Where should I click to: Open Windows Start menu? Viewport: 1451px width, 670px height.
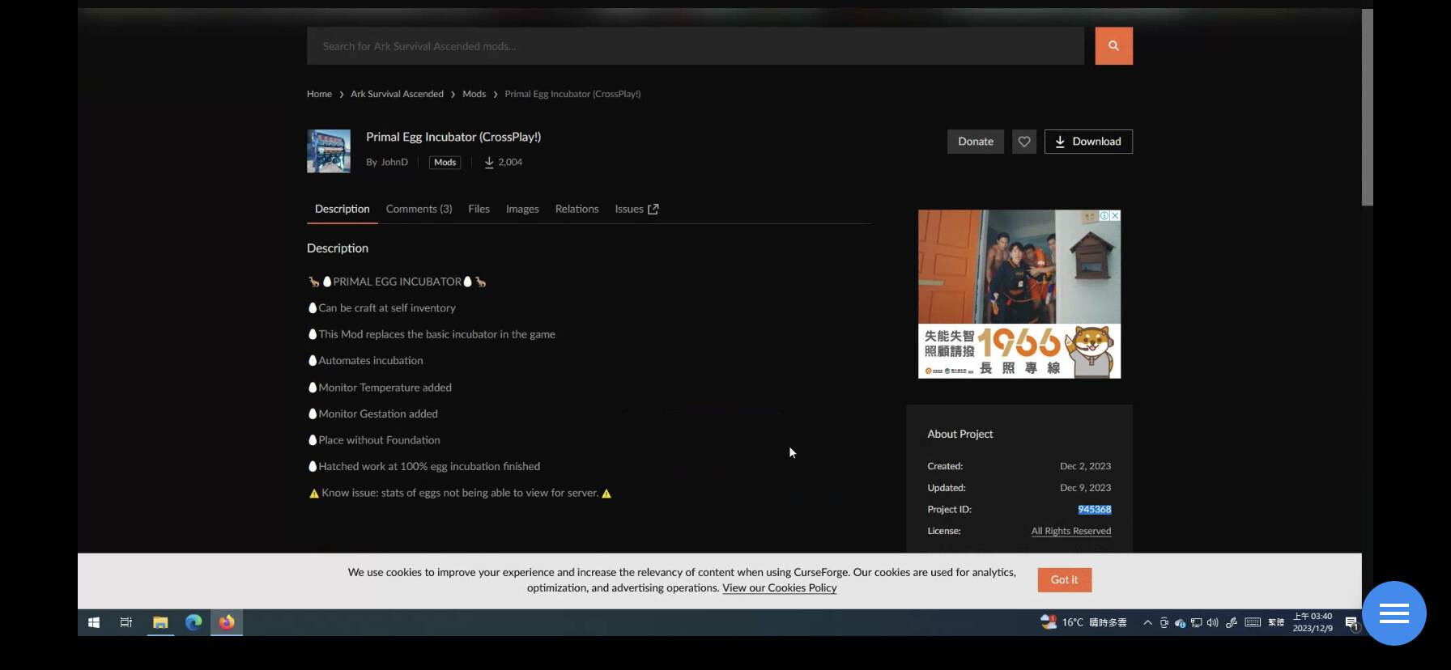(94, 622)
